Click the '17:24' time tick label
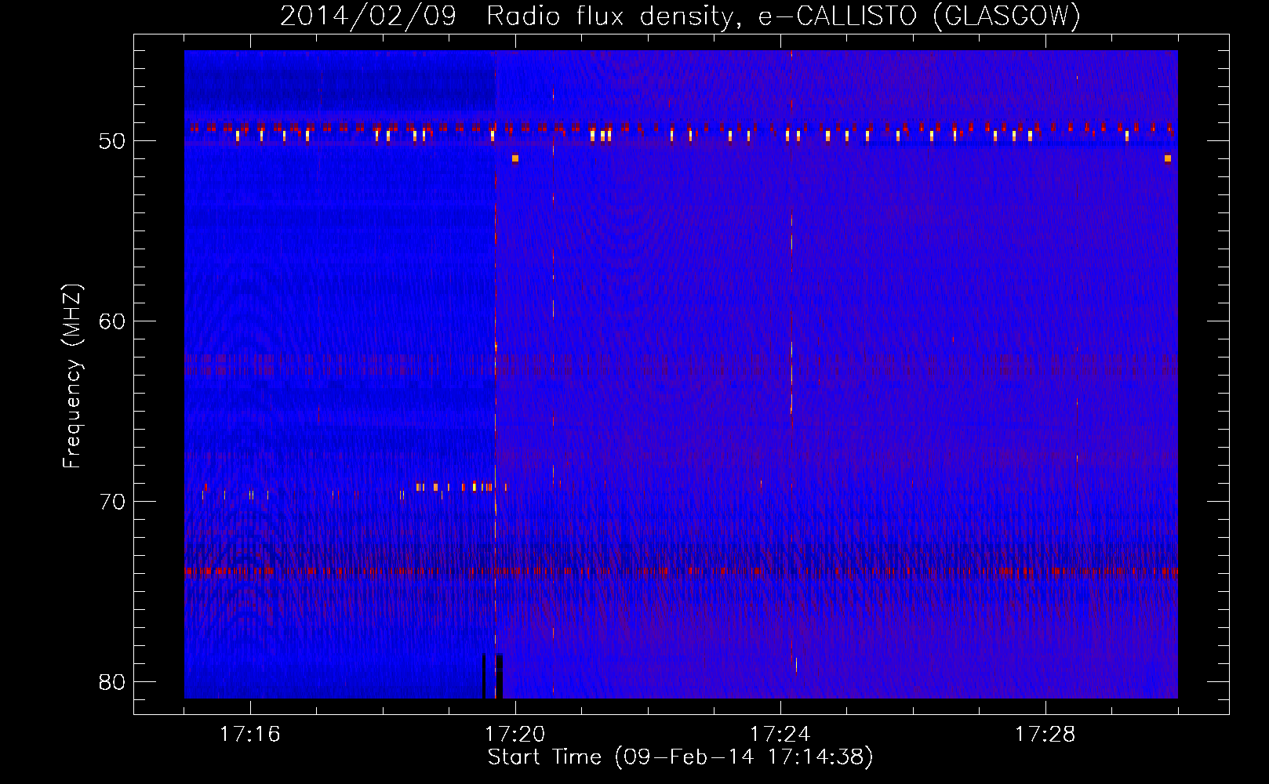This screenshot has height=784, width=1269. tap(780, 735)
